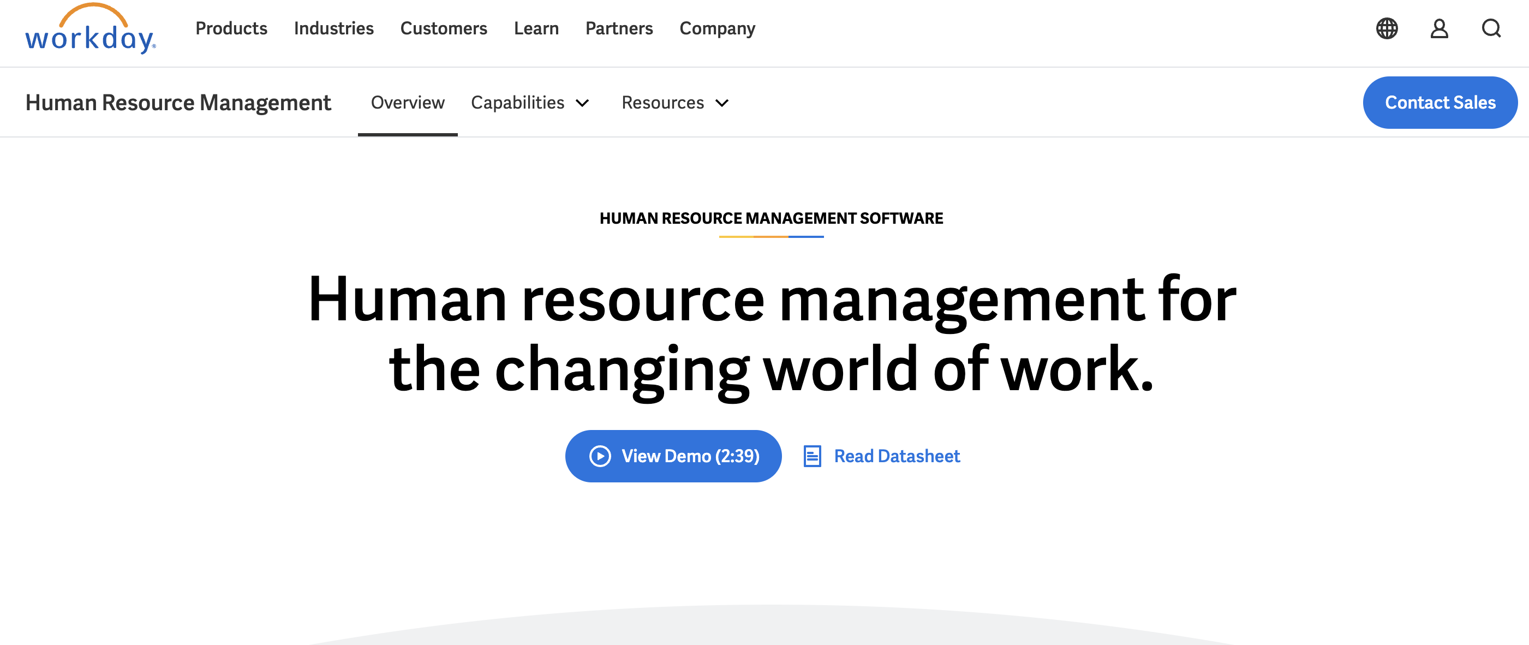Open the language selector globe icon
This screenshot has width=1529, height=645.
tap(1387, 28)
